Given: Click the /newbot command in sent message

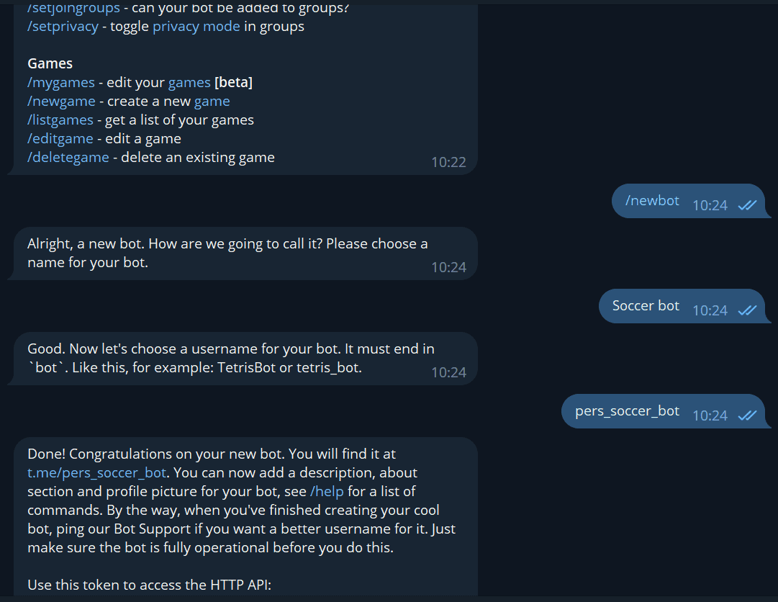Looking at the screenshot, I should point(652,201).
